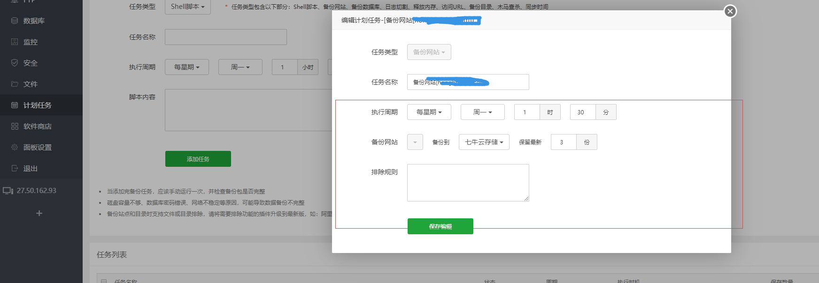This screenshot has width=819, height=283.
Task: Click the dialog's hour field showing 1
Action: click(527, 112)
